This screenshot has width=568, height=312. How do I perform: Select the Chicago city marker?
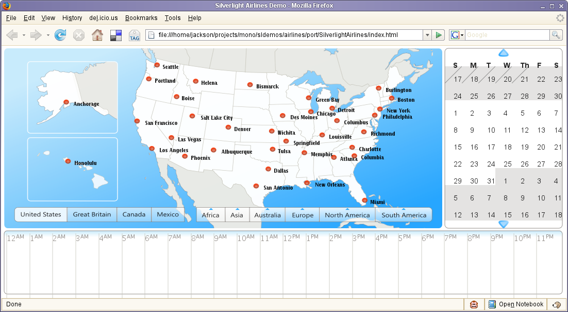coord(311,112)
